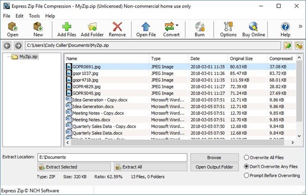Click the Remove icon to delete selection
This screenshot has width=306, height=195.
117,29
